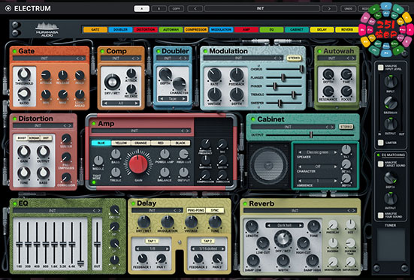The image size is (414, 280).
Task: Open the Gate INIT preset selector
Action: [49, 59]
